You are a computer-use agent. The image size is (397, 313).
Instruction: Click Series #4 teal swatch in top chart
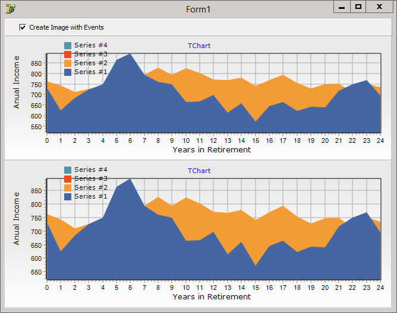[x=68, y=46]
